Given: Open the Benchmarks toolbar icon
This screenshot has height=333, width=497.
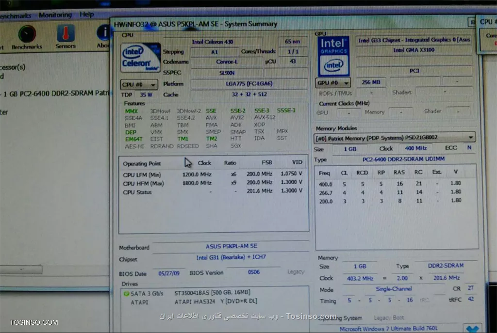Looking at the screenshot, I should point(27,34).
